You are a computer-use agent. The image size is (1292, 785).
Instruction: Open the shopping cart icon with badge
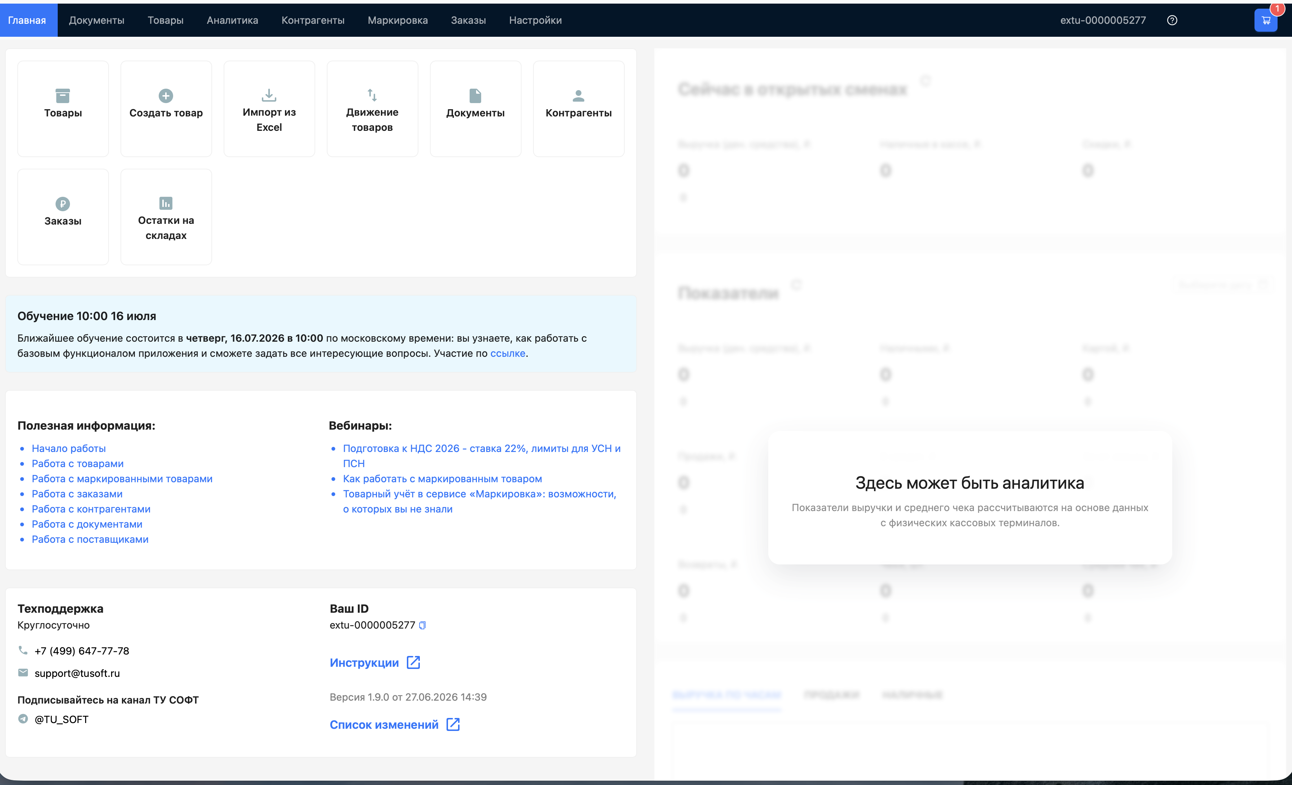pyautogui.click(x=1265, y=20)
